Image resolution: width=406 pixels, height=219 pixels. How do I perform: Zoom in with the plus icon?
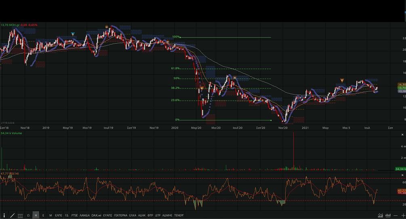click(x=403, y=216)
